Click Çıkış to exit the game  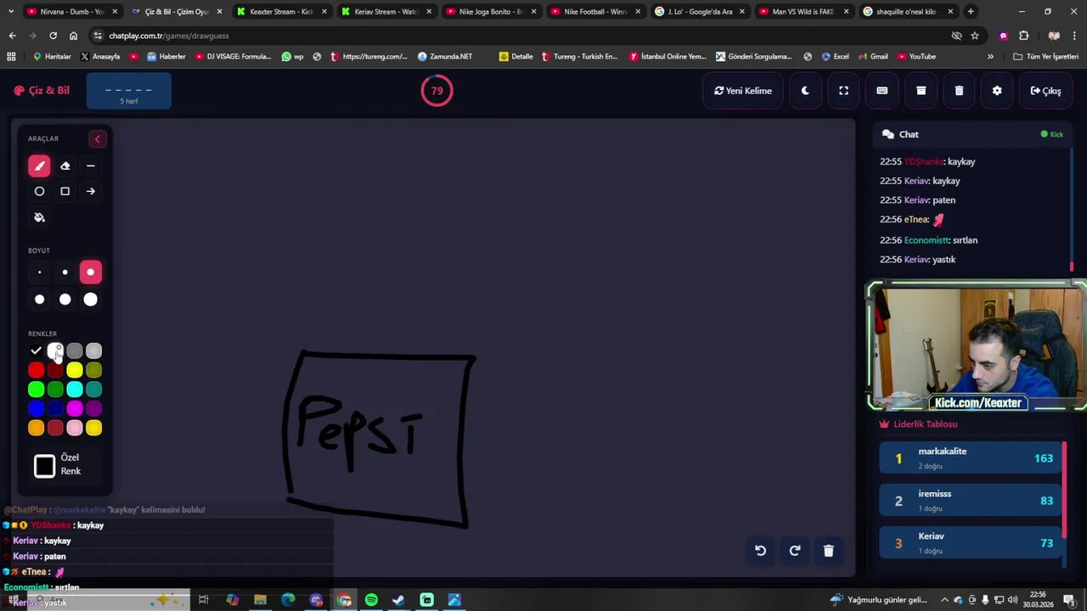[x=1045, y=91]
